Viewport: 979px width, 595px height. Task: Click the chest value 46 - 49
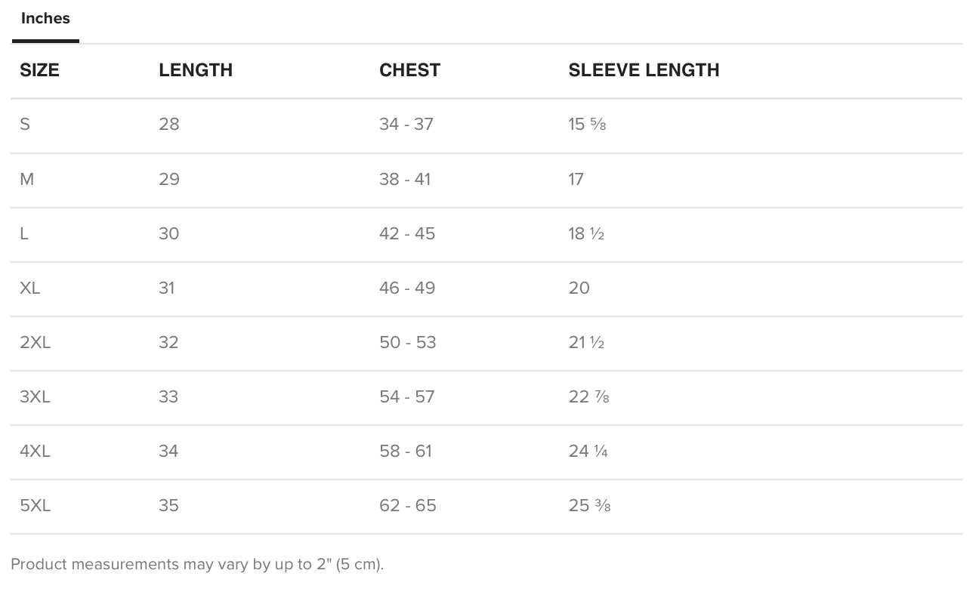(407, 288)
